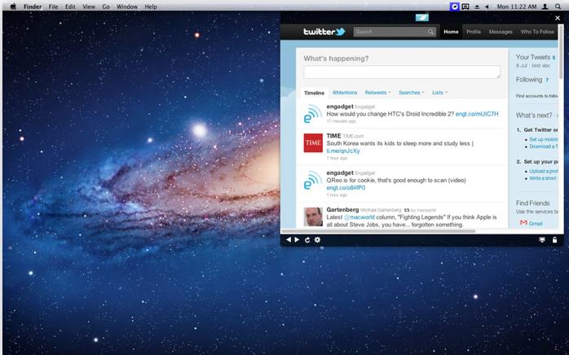
Task: Open the Profile nav item
Action: coord(474,32)
